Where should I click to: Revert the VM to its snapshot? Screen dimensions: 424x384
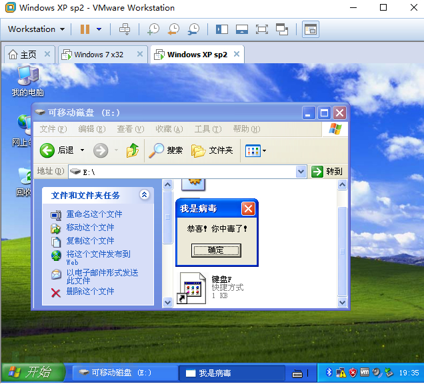[173, 29]
